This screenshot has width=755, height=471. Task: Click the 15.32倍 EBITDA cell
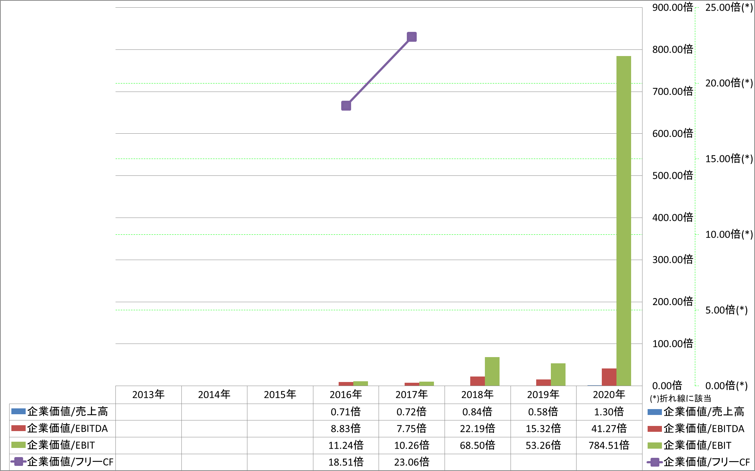tap(544, 429)
